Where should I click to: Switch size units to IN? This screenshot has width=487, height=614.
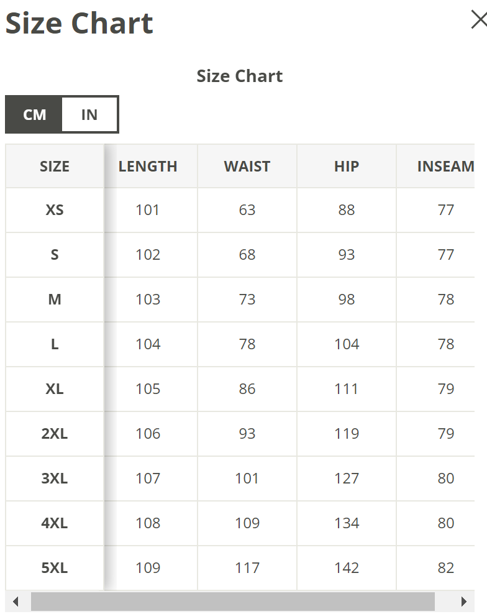pos(89,114)
